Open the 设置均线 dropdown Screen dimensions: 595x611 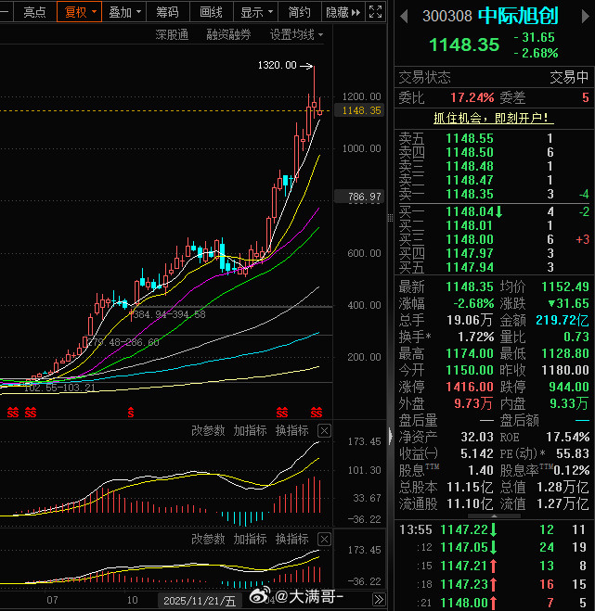point(296,34)
